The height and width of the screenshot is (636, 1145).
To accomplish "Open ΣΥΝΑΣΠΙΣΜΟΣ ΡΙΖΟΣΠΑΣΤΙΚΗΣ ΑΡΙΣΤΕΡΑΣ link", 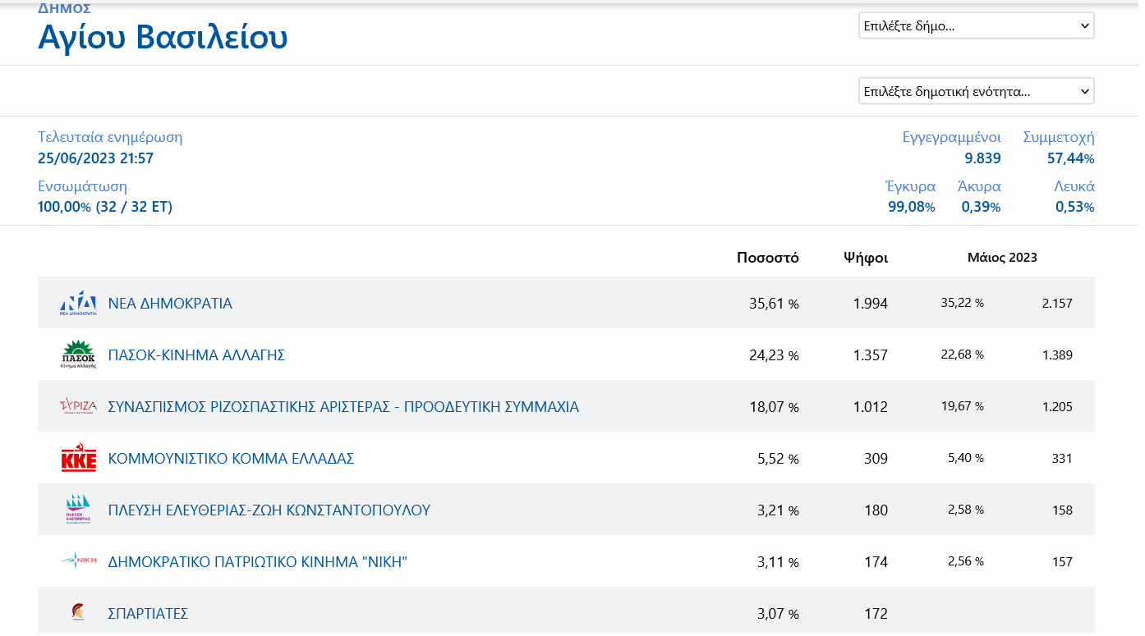I will [343, 407].
